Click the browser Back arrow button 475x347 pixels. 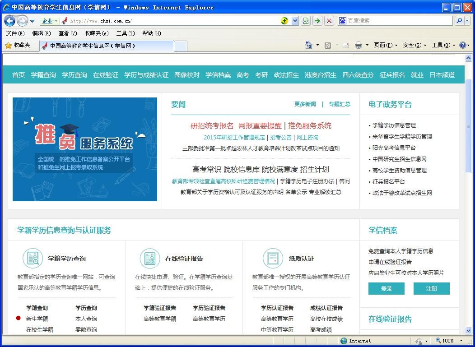(x=9, y=21)
